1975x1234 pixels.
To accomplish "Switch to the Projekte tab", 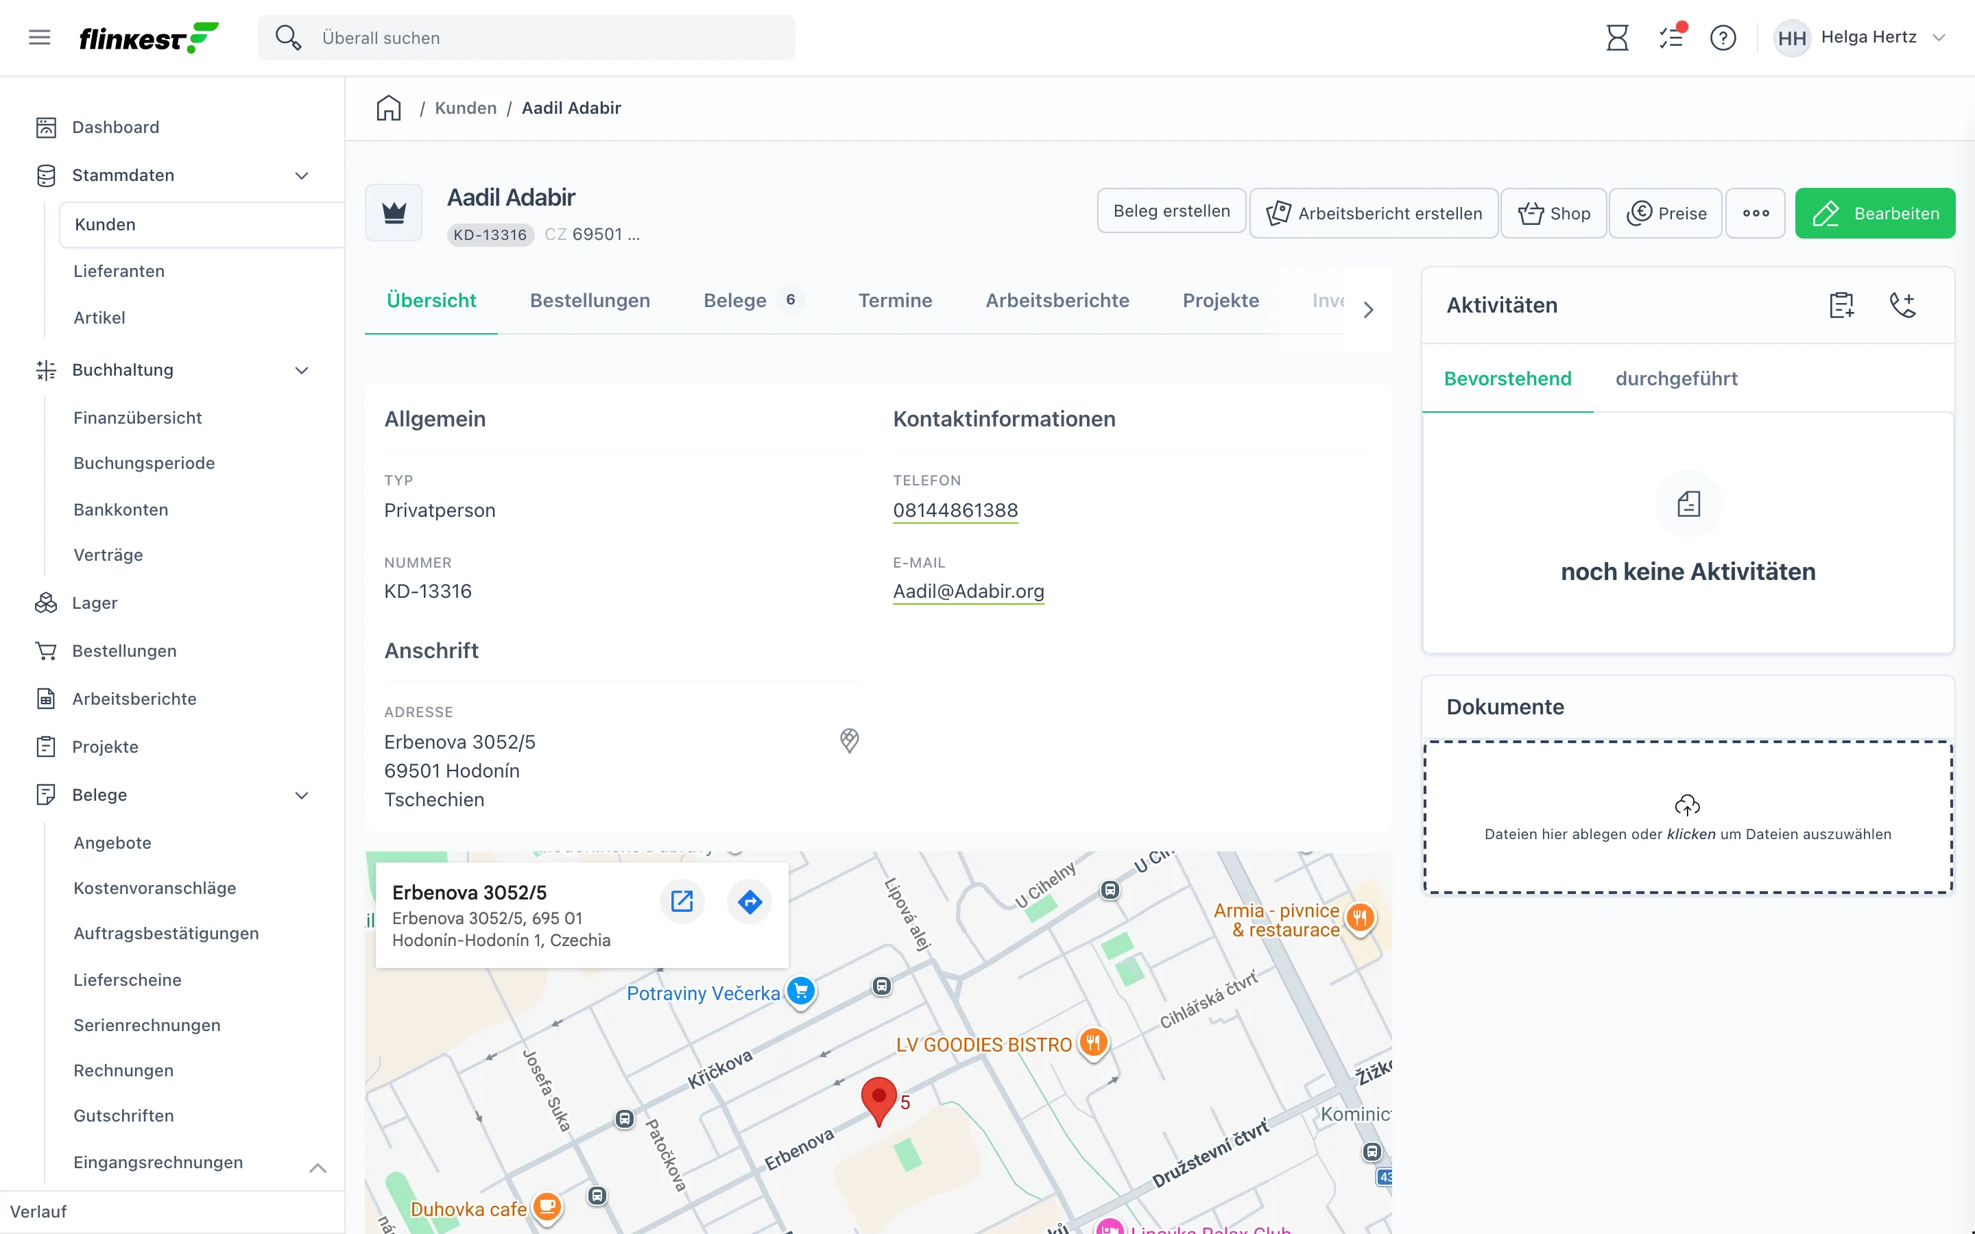I will pyautogui.click(x=1221, y=300).
